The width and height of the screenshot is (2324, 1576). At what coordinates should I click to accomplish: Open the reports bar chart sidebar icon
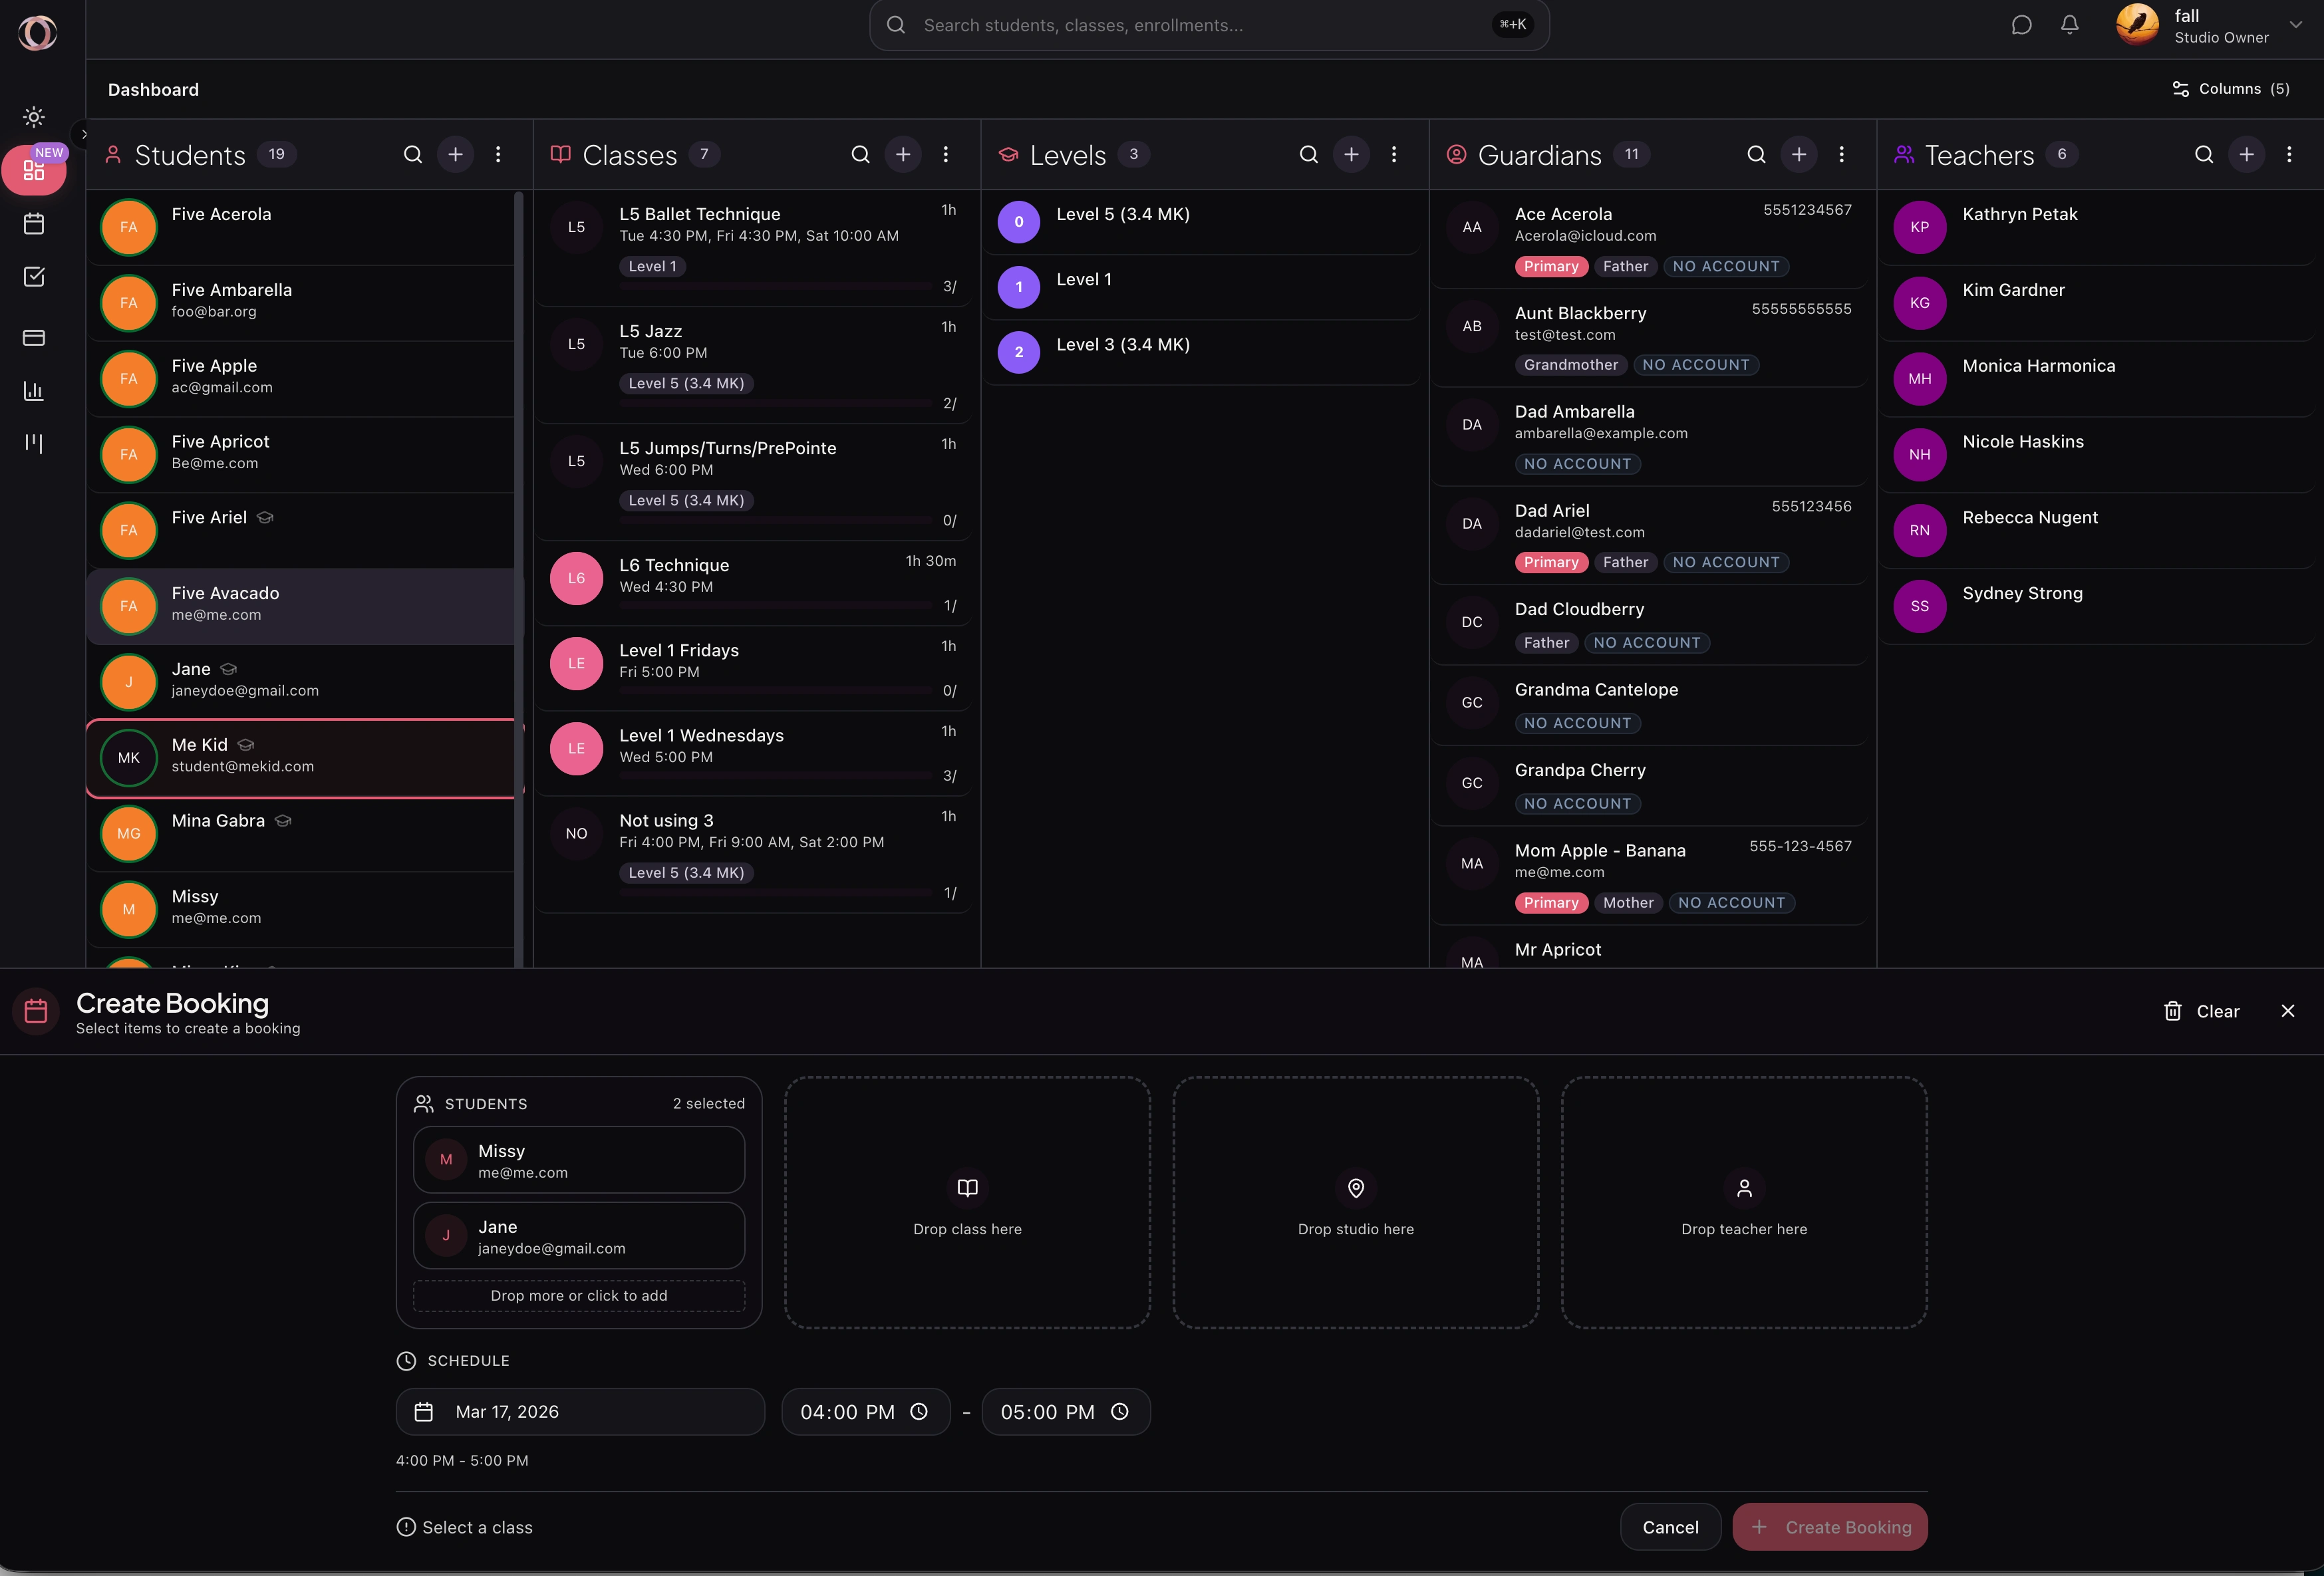point(34,391)
